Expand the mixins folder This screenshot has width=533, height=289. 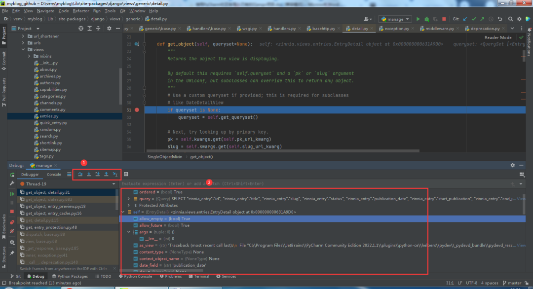29,56
